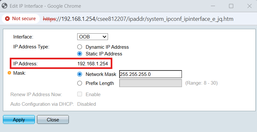This screenshot has height=132, width=257.
Task: Minimize the Edit IP Interface window
Action: [x=212, y=6]
